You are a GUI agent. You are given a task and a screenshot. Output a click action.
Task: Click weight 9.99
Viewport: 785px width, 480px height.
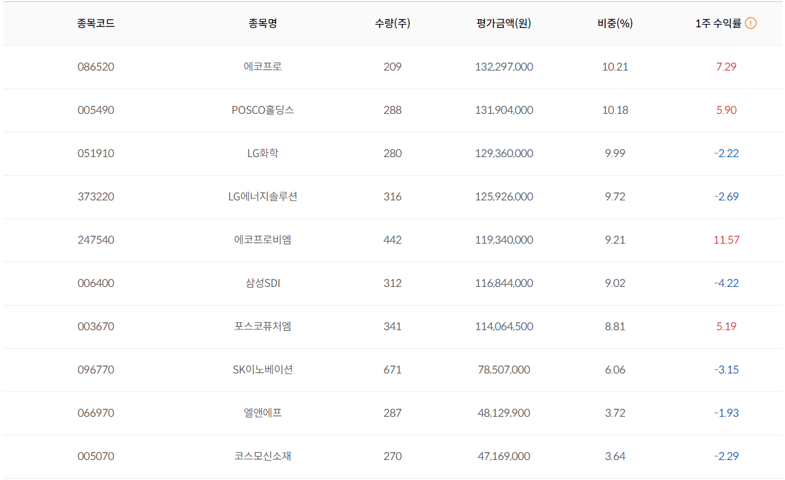tap(615, 153)
